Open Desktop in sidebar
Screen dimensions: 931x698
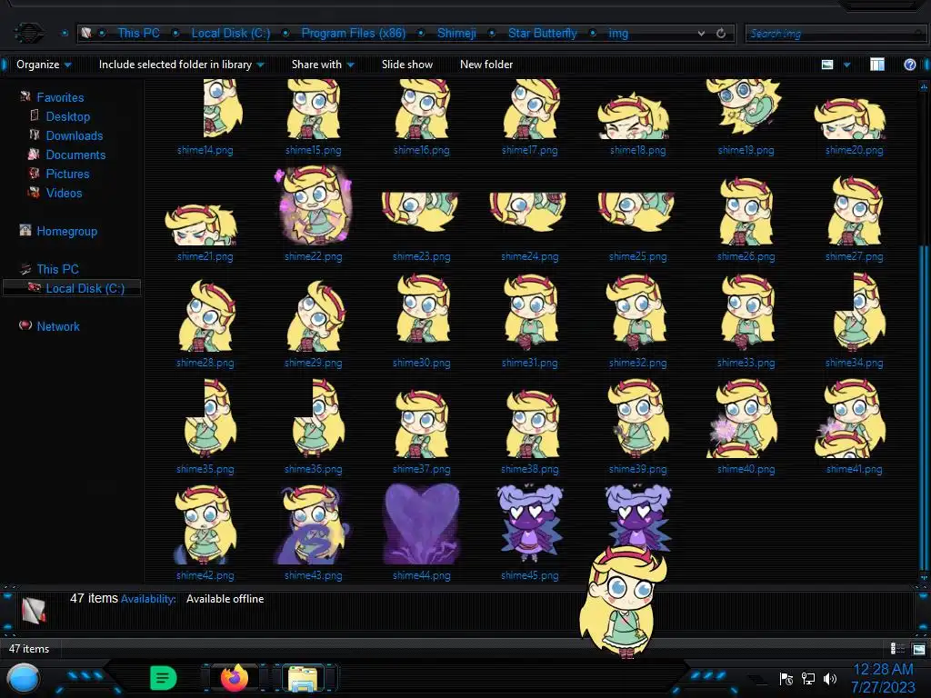[x=67, y=116]
